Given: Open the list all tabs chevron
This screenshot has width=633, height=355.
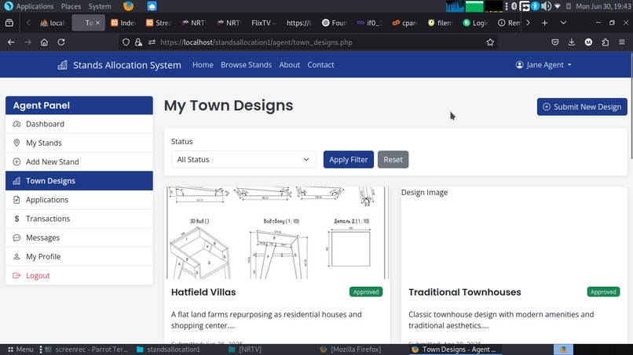Looking at the screenshot, I should pyautogui.click(x=563, y=23).
